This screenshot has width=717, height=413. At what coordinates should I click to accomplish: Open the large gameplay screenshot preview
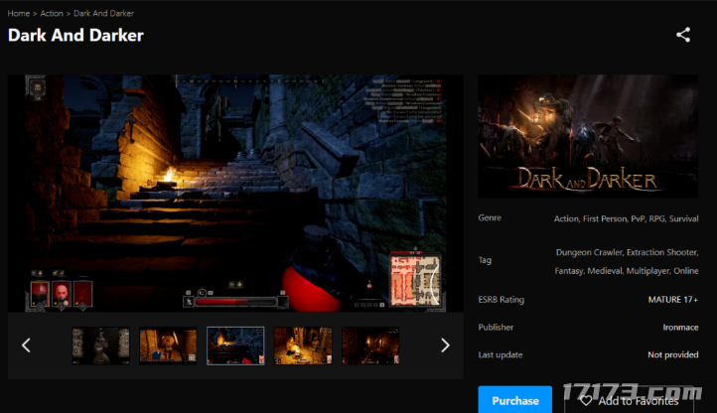coord(235,194)
